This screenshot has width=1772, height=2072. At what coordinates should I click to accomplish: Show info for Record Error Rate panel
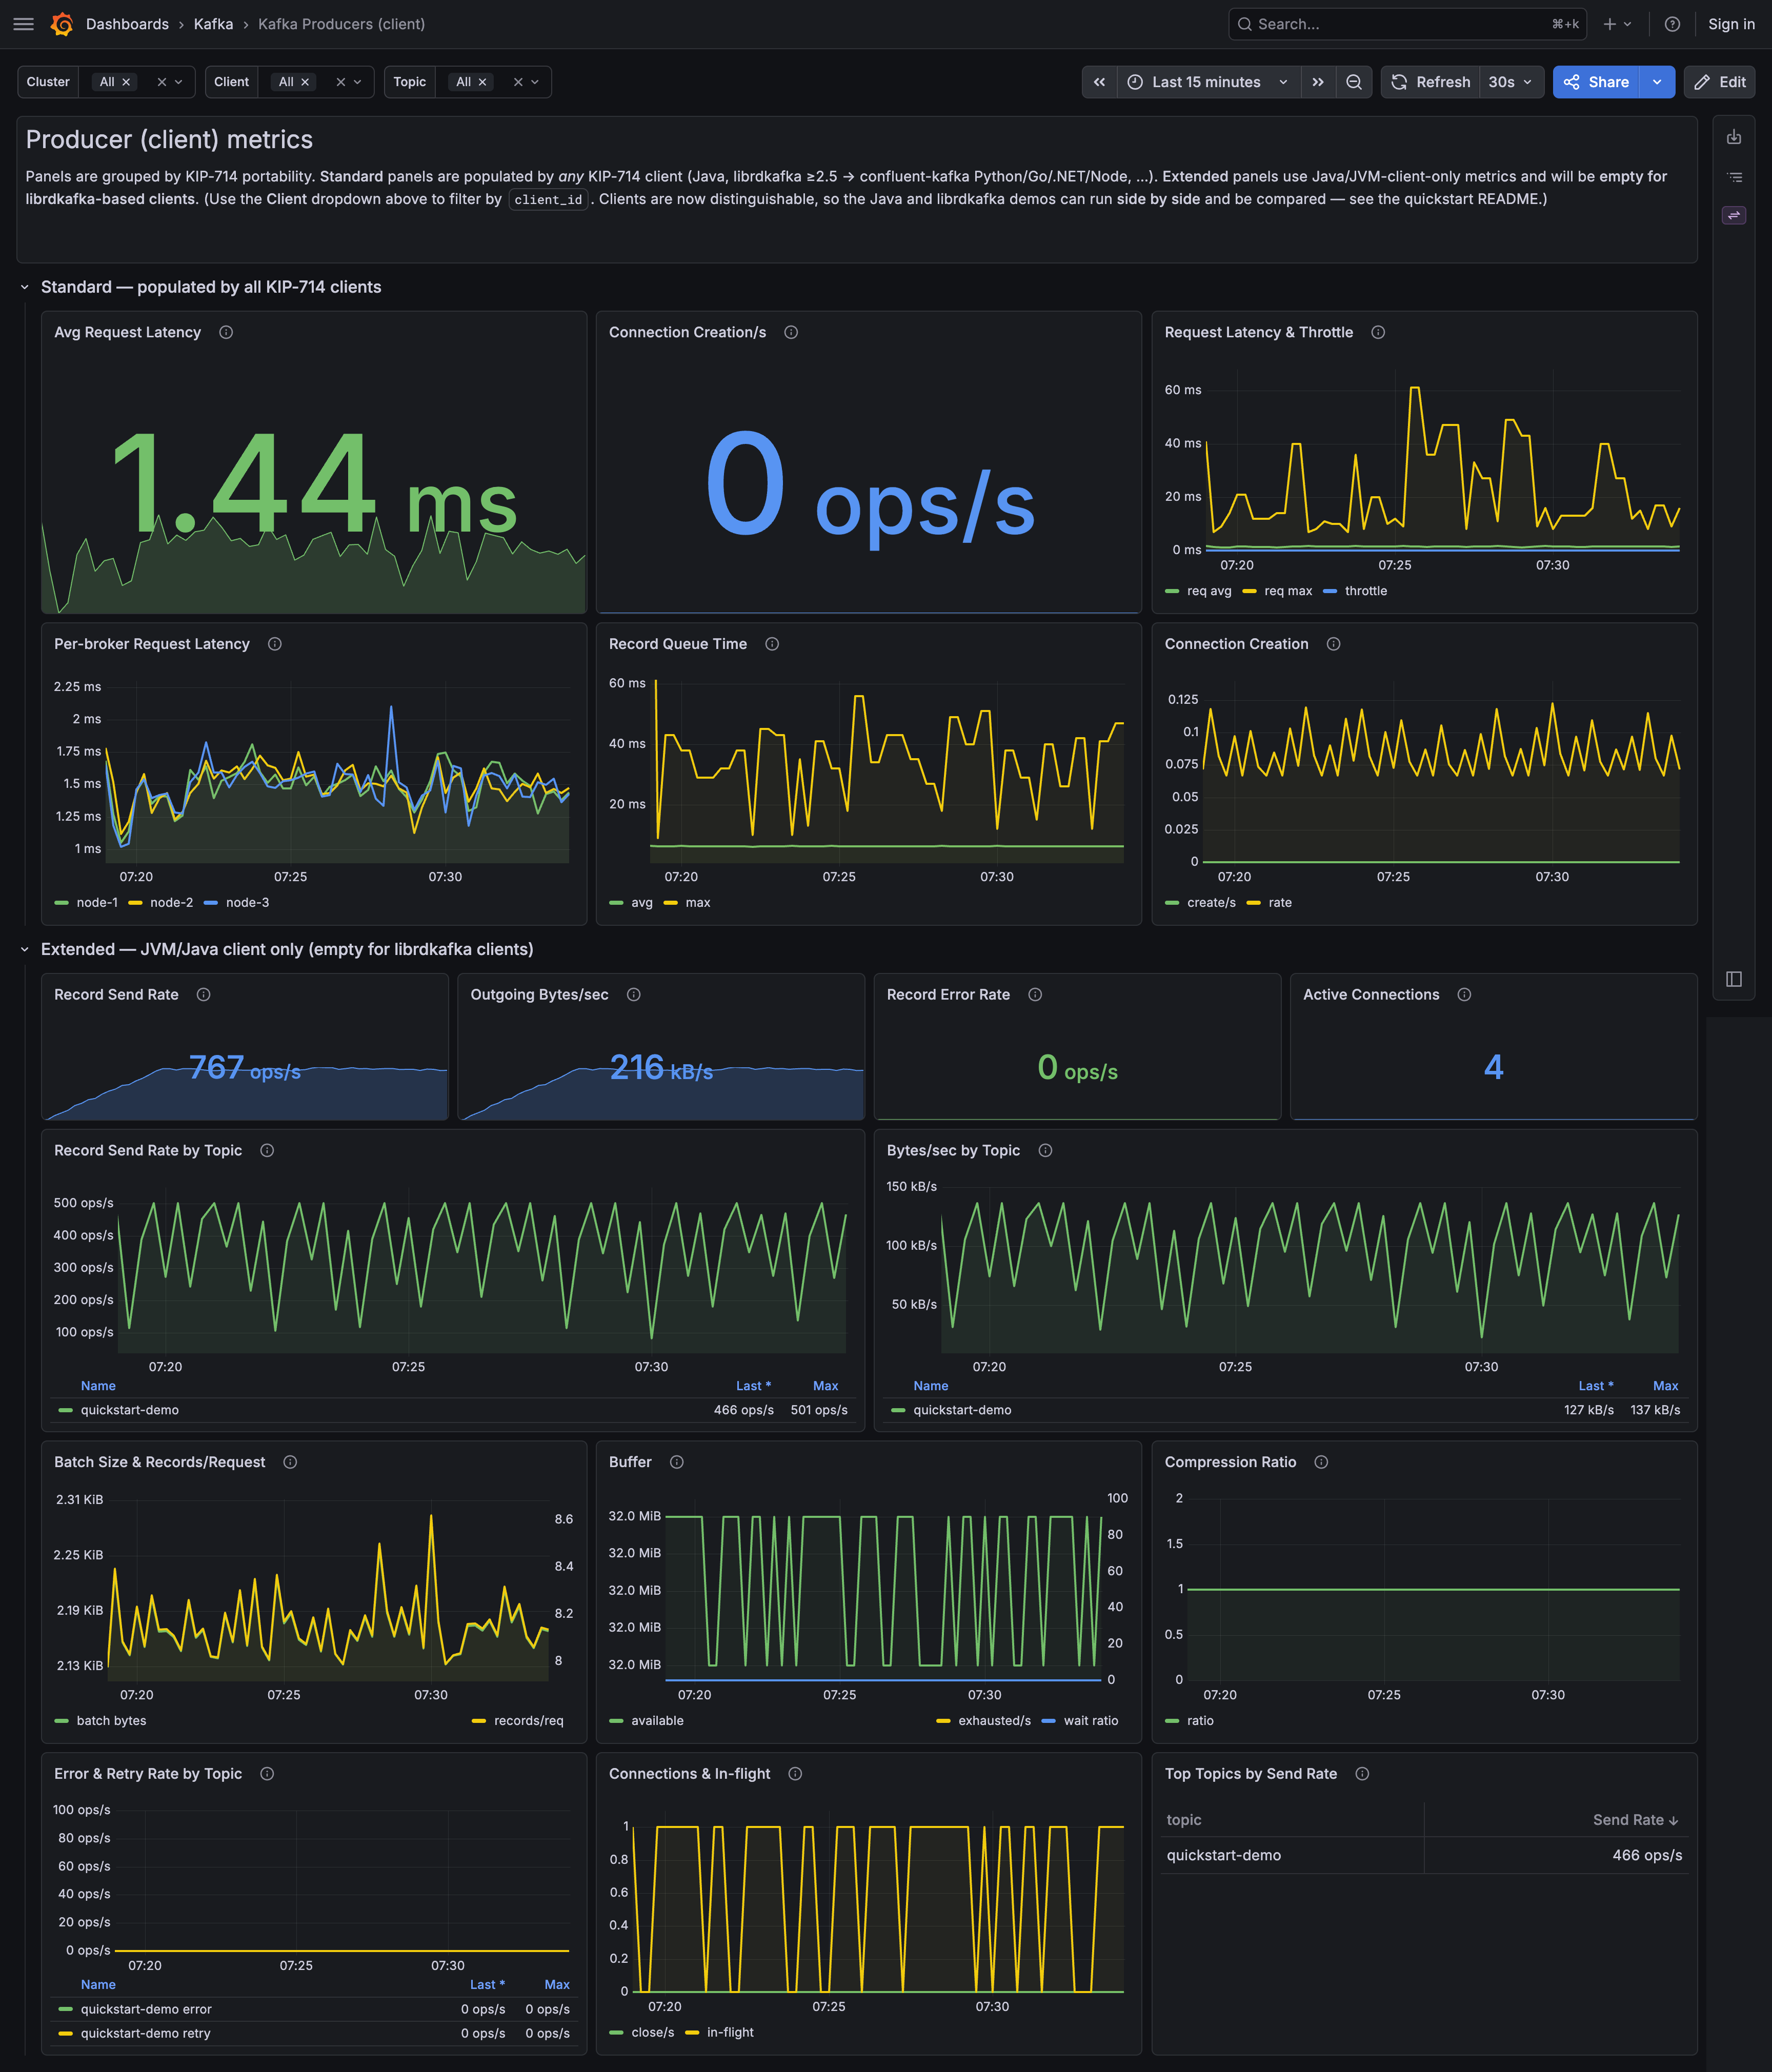(x=1036, y=994)
